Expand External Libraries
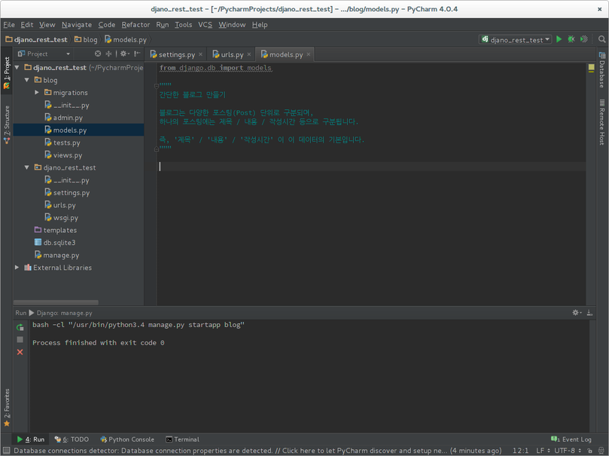 [x=17, y=268]
